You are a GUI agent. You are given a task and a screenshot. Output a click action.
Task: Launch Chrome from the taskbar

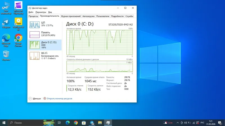76,123
